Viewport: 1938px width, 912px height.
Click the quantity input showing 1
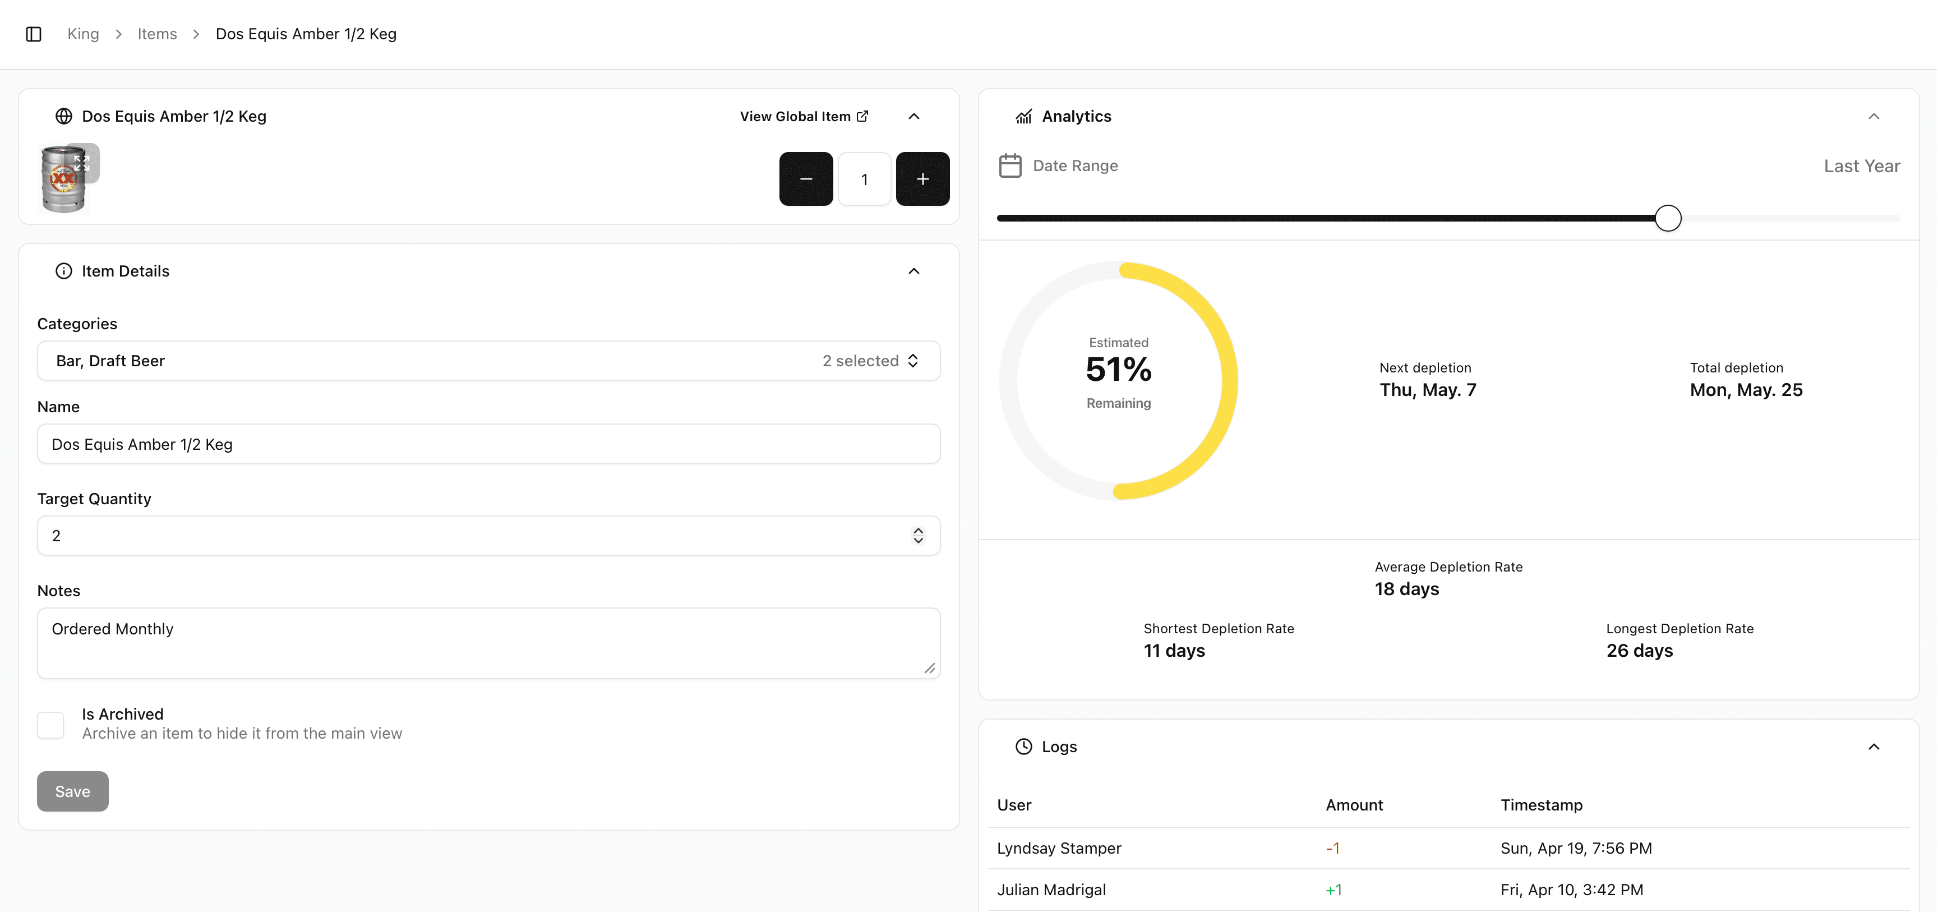point(865,179)
